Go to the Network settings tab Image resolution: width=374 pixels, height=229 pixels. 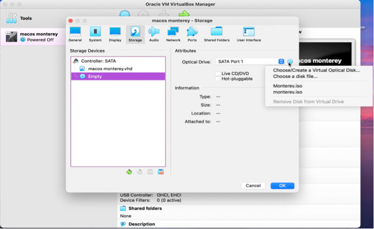(173, 34)
